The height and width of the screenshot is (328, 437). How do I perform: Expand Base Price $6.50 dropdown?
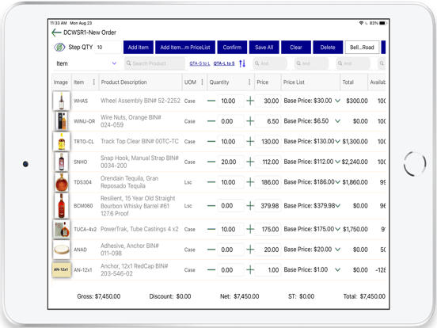(x=337, y=121)
